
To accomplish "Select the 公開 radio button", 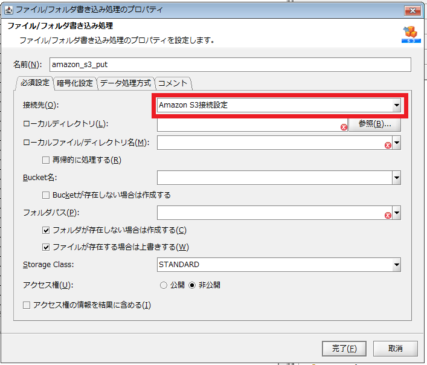I will (163, 285).
